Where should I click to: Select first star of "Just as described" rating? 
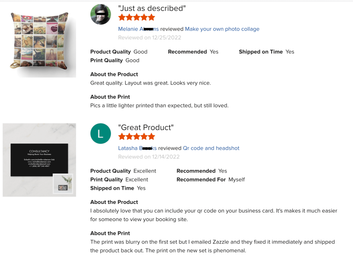122,17
